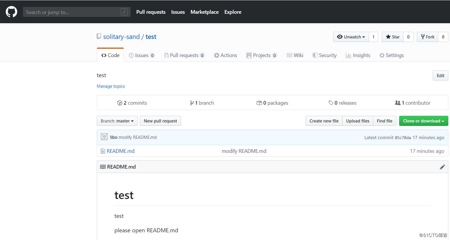Open Issues in top navigation bar
Viewport: 450px width, 240px height.
point(178,12)
